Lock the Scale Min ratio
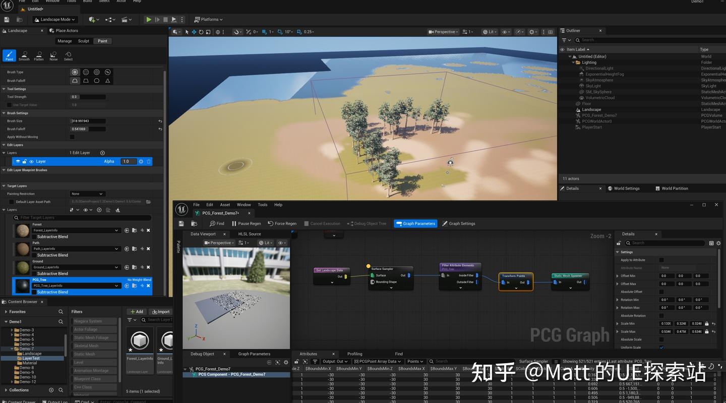726x403 pixels. (706, 324)
